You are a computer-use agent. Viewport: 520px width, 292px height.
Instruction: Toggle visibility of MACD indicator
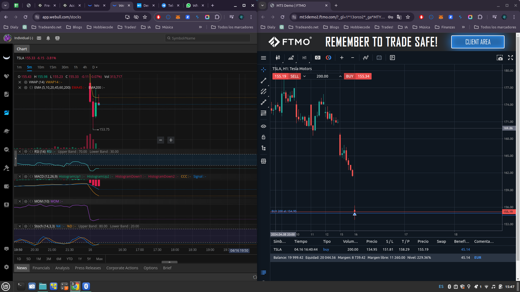coord(26,177)
